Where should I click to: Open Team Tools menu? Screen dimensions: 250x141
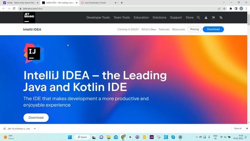click(x=121, y=18)
